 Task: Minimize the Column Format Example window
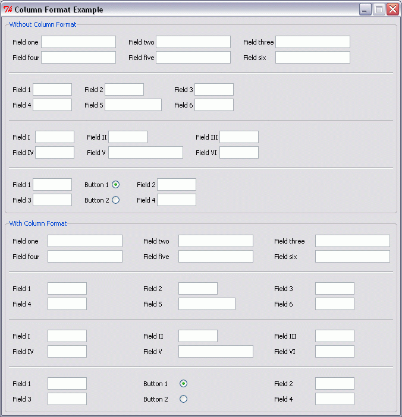coord(365,10)
